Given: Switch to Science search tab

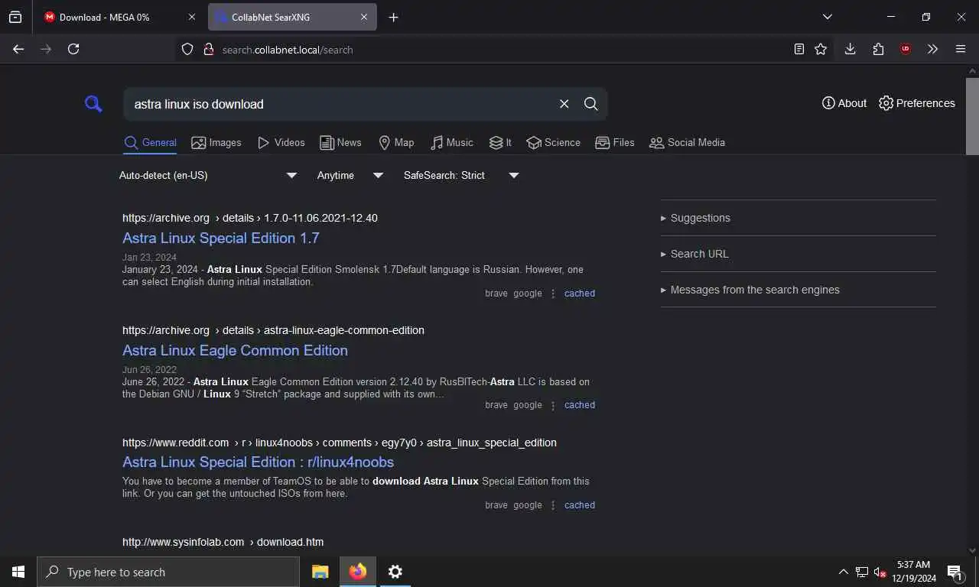Looking at the screenshot, I should (554, 143).
